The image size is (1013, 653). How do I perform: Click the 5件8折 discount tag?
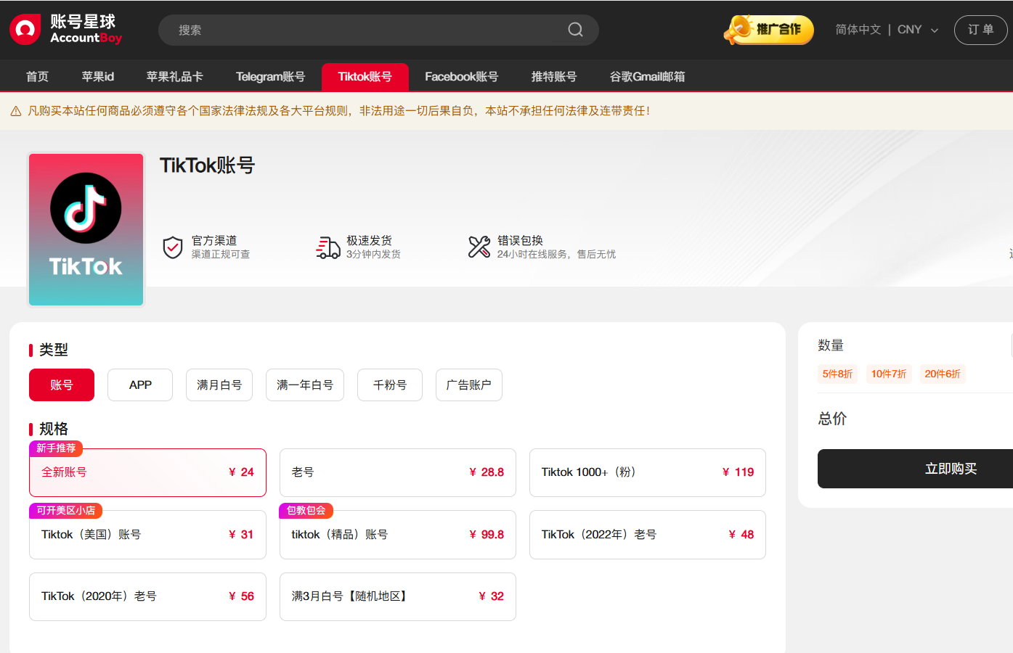pos(837,374)
